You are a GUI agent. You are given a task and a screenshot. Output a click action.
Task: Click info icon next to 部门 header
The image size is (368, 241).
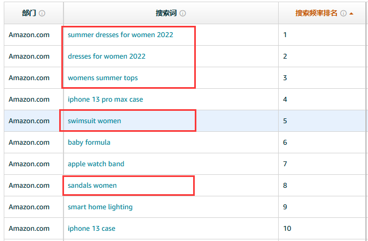pyautogui.click(x=42, y=13)
